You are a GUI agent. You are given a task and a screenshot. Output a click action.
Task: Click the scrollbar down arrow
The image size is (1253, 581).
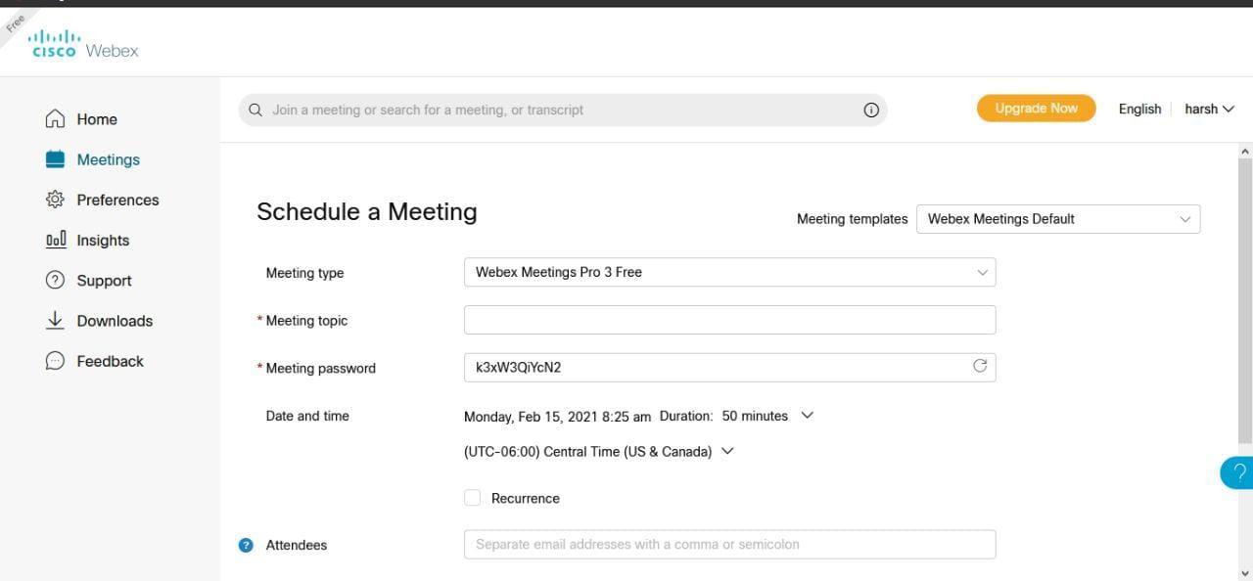click(1245, 573)
